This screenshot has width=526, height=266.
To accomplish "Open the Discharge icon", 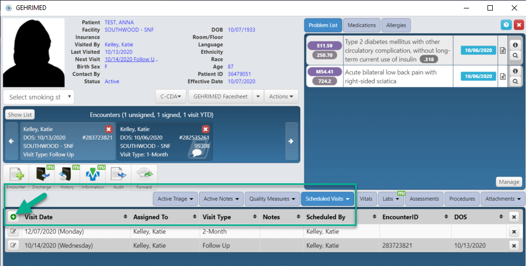I will [x=42, y=174].
